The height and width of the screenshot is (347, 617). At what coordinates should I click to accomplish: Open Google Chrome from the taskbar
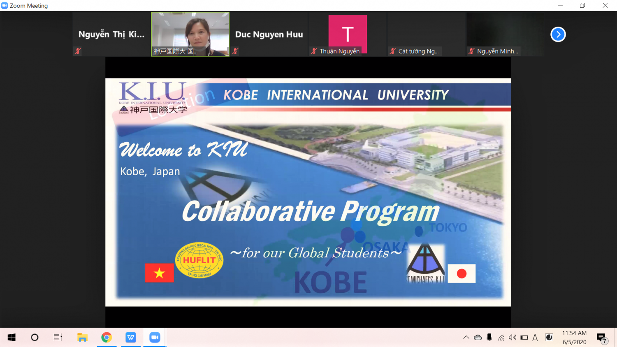pos(107,338)
